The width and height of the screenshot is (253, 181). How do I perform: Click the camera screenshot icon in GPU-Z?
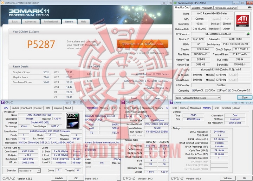249,8
